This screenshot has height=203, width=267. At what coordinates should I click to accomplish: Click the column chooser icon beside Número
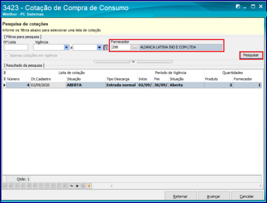pos(5,79)
